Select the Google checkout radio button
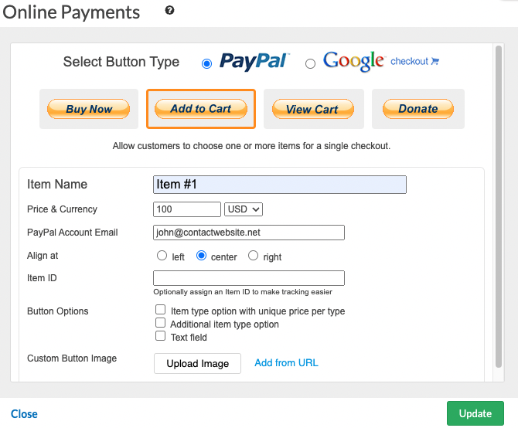Screen dimensions: 518x428 tap(310, 64)
